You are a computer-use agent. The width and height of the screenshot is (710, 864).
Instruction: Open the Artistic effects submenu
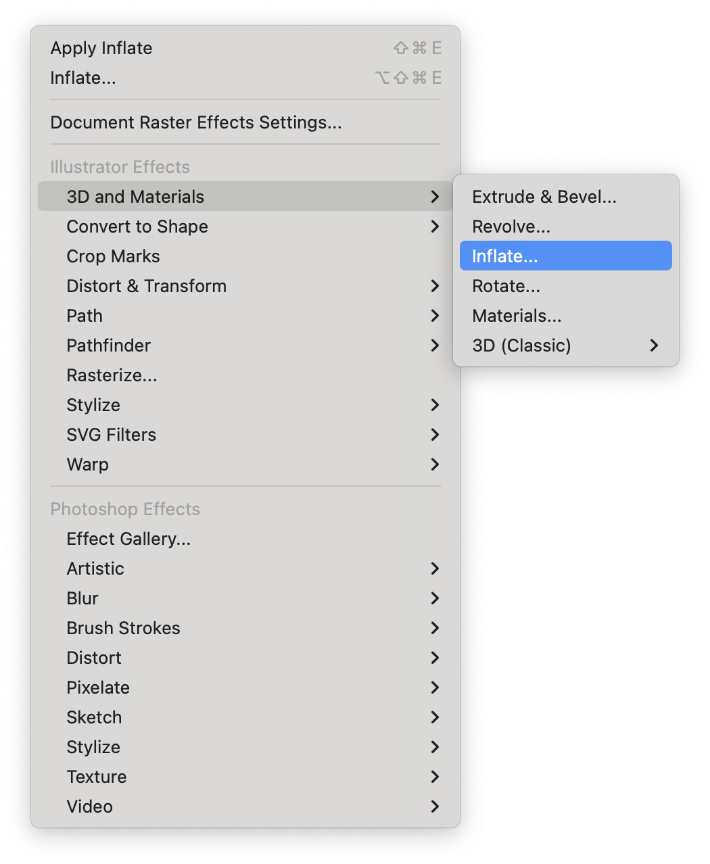pyautogui.click(x=245, y=569)
